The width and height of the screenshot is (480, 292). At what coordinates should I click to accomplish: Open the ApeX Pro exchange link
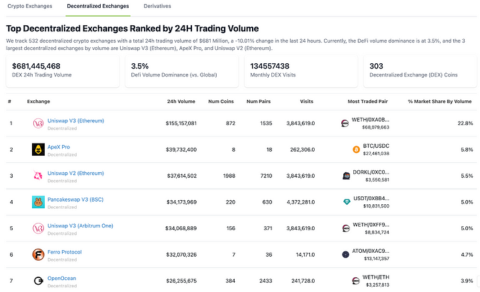click(x=59, y=147)
